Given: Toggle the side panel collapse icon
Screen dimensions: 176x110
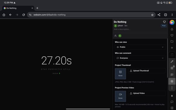Looking at the screenshot, I should click(172, 108).
